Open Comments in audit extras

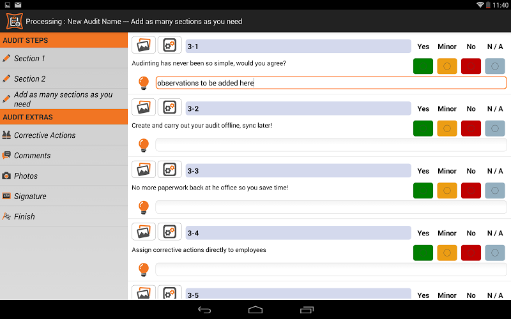(x=64, y=155)
